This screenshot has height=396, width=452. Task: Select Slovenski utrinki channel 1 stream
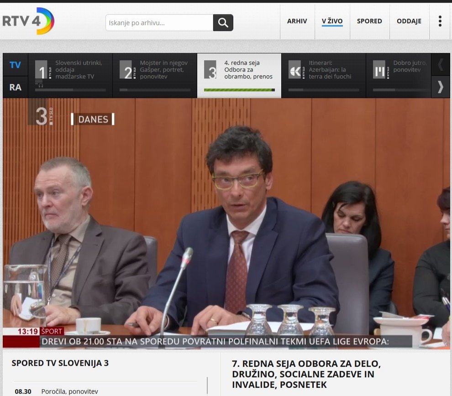click(x=70, y=75)
